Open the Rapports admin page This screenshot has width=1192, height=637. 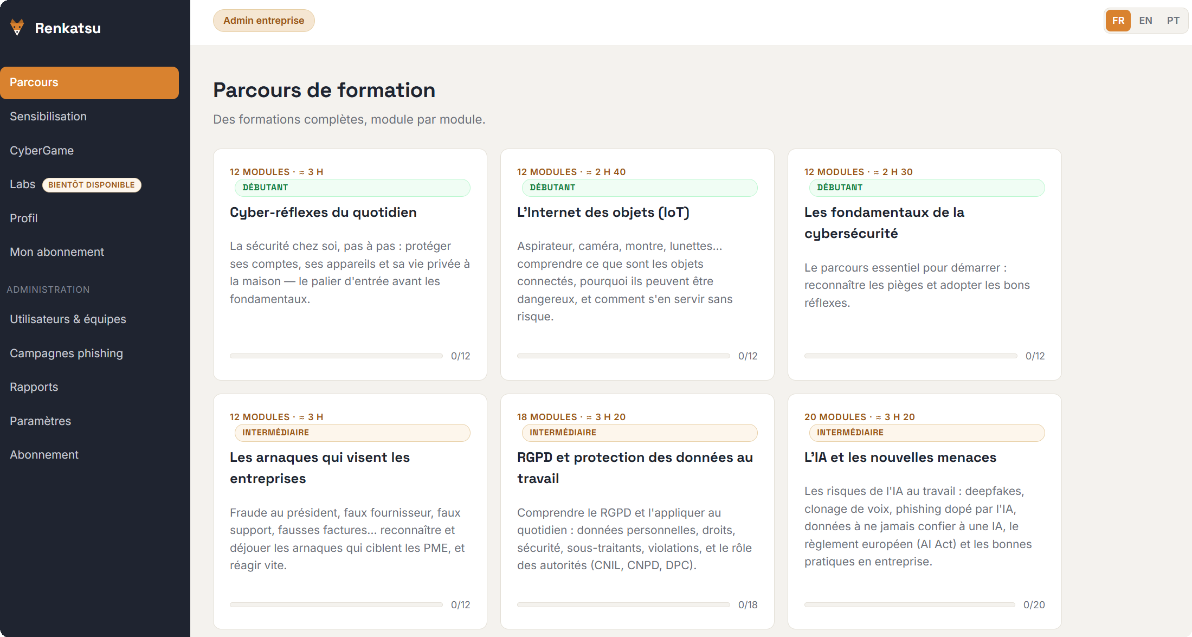(89, 387)
